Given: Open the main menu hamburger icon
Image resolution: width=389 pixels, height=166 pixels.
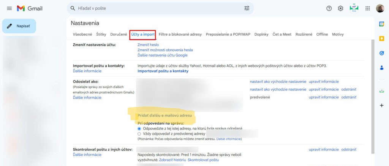Looking at the screenshot, I should coord(9,8).
